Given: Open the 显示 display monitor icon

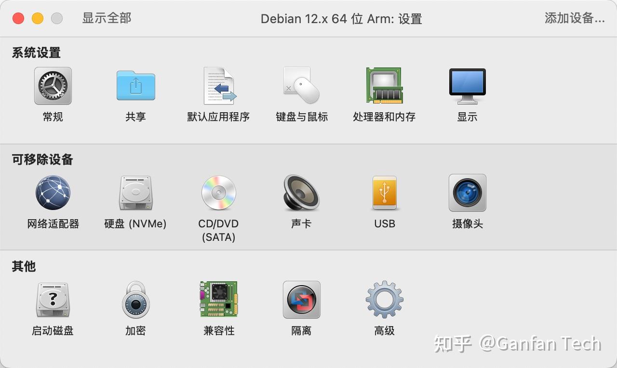Looking at the screenshot, I should 467,86.
